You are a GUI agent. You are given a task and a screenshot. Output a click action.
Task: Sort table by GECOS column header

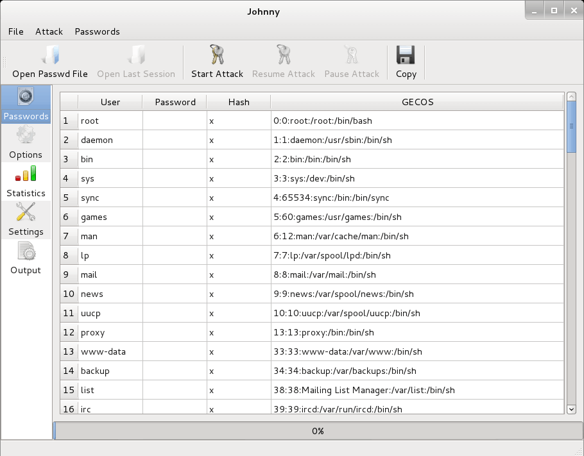coord(417,102)
